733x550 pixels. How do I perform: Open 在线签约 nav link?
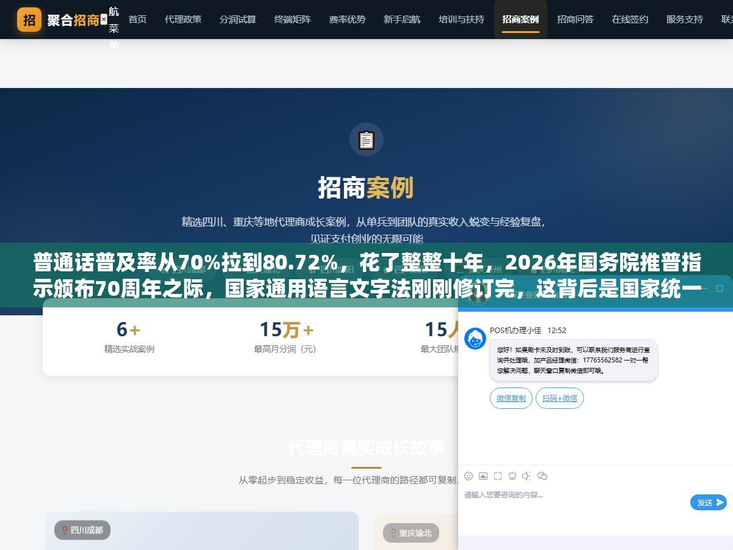point(630,20)
